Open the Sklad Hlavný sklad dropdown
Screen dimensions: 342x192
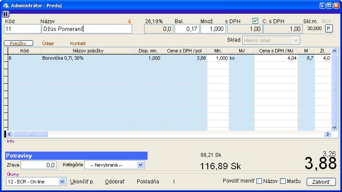click(296, 40)
